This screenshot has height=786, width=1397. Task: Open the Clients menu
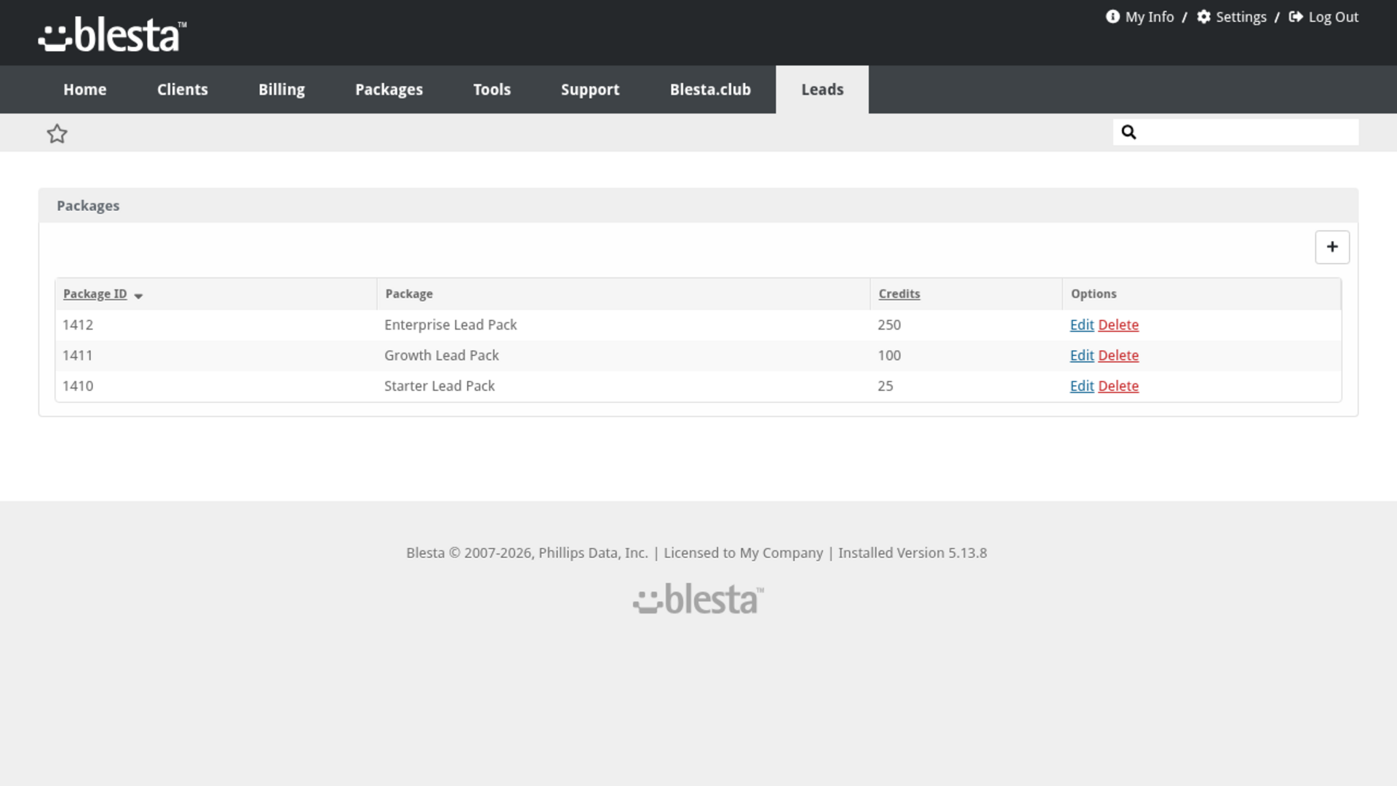coord(183,90)
